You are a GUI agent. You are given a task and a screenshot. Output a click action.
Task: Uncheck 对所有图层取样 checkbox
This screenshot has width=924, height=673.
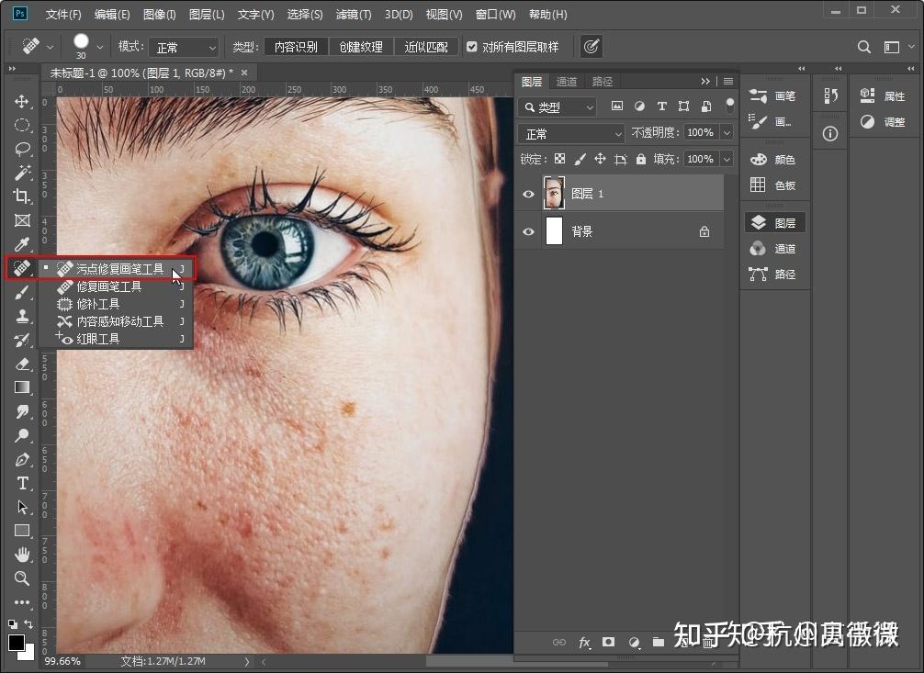(472, 47)
